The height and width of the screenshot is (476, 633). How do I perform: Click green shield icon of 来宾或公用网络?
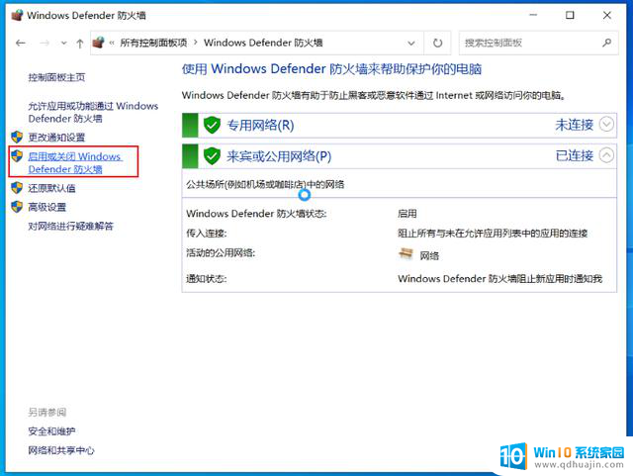(x=212, y=156)
